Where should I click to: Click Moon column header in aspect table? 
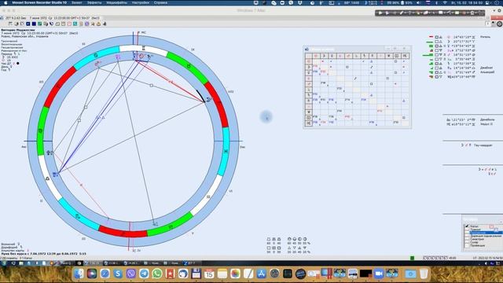click(324, 56)
